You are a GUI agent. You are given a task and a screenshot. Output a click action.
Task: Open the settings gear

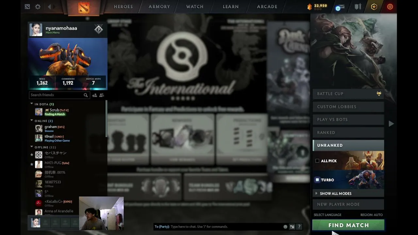point(38,7)
